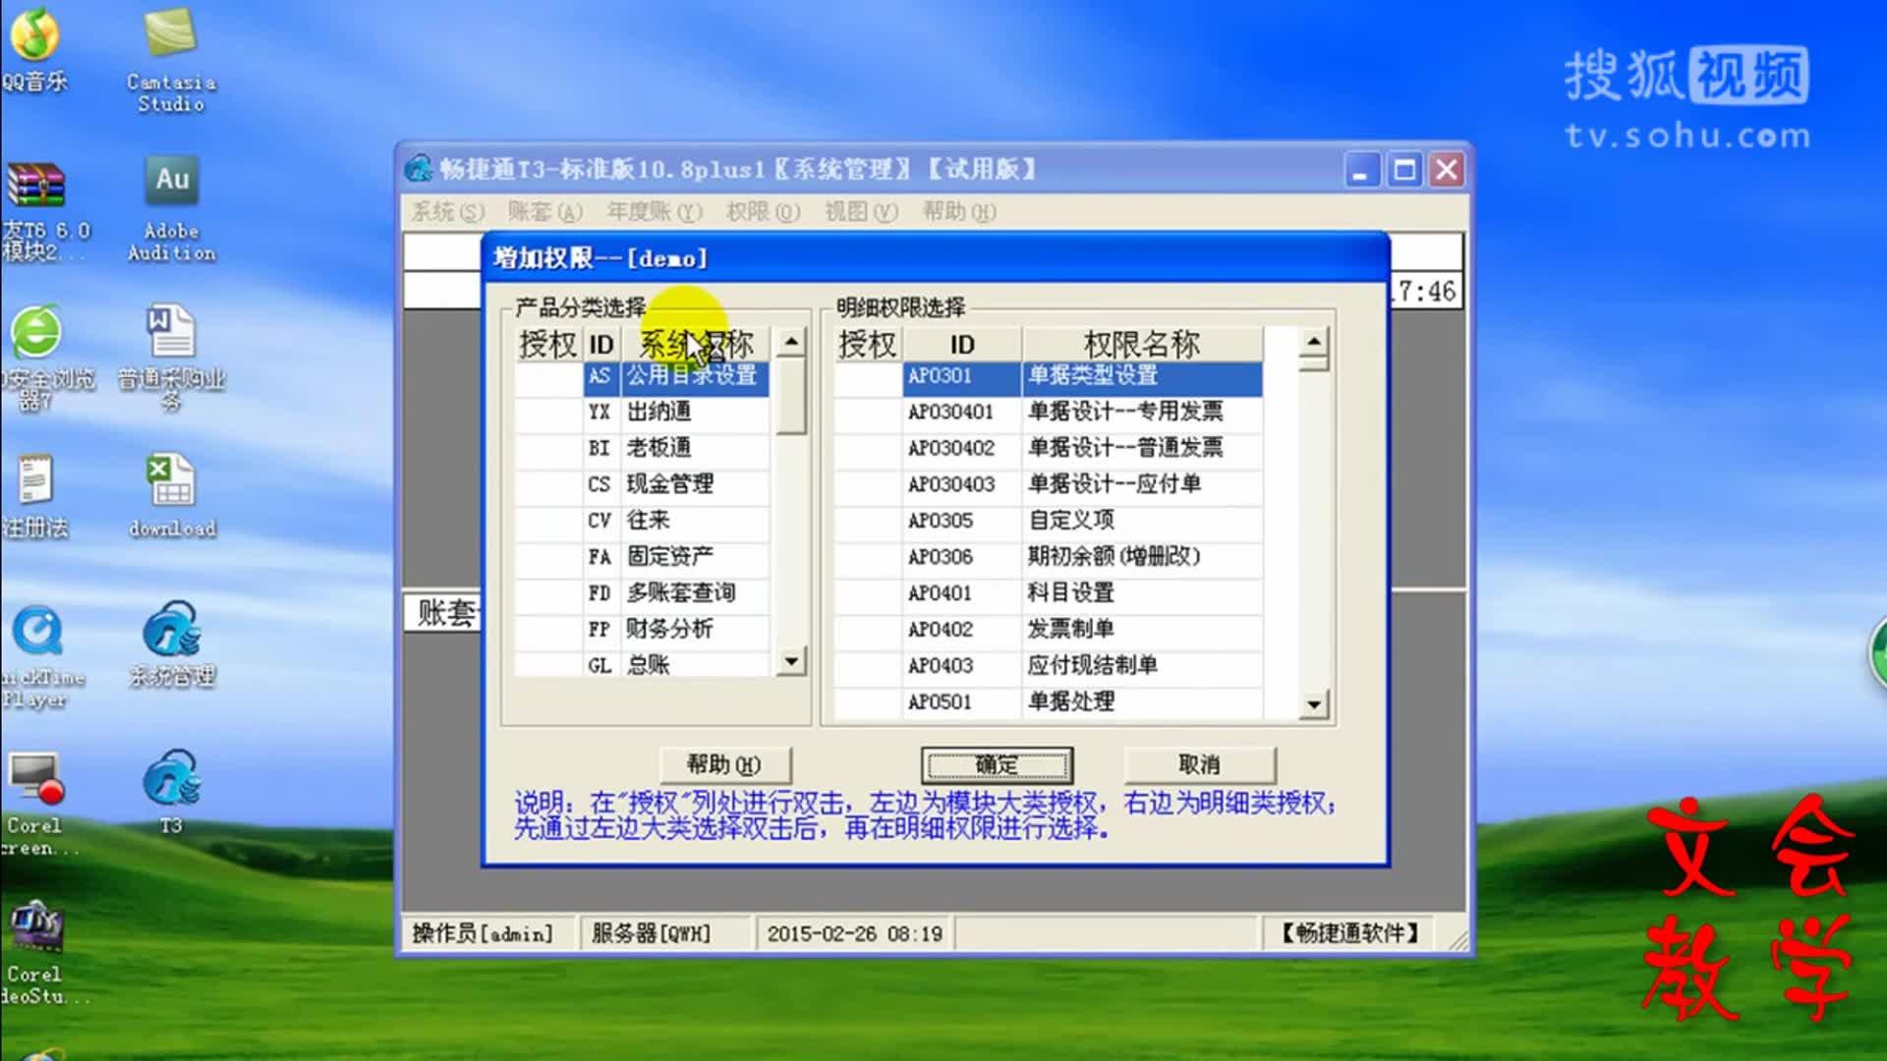
Task: Open the 账套(A) menu
Action: pos(544,211)
